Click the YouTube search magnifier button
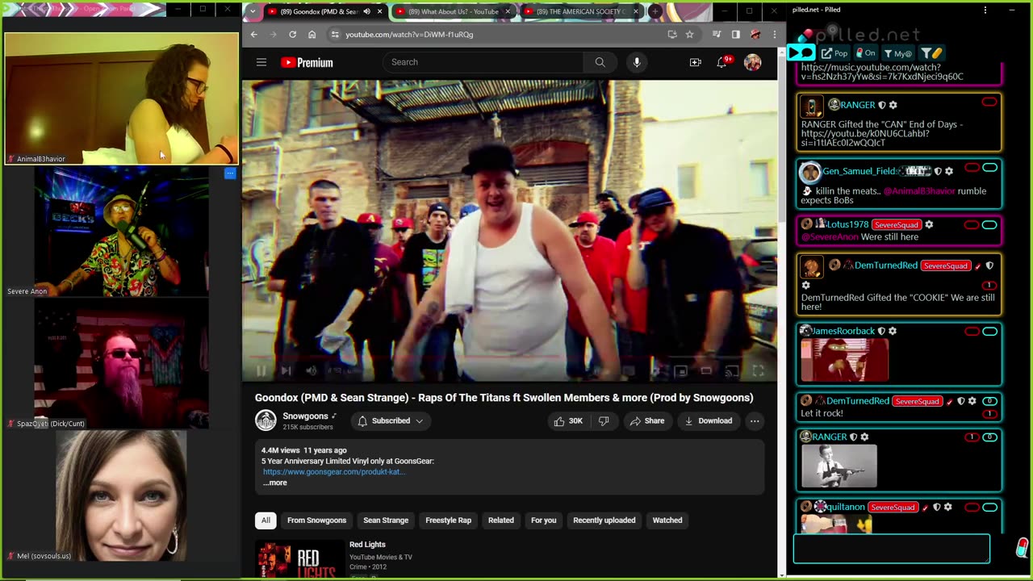 pyautogui.click(x=600, y=62)
